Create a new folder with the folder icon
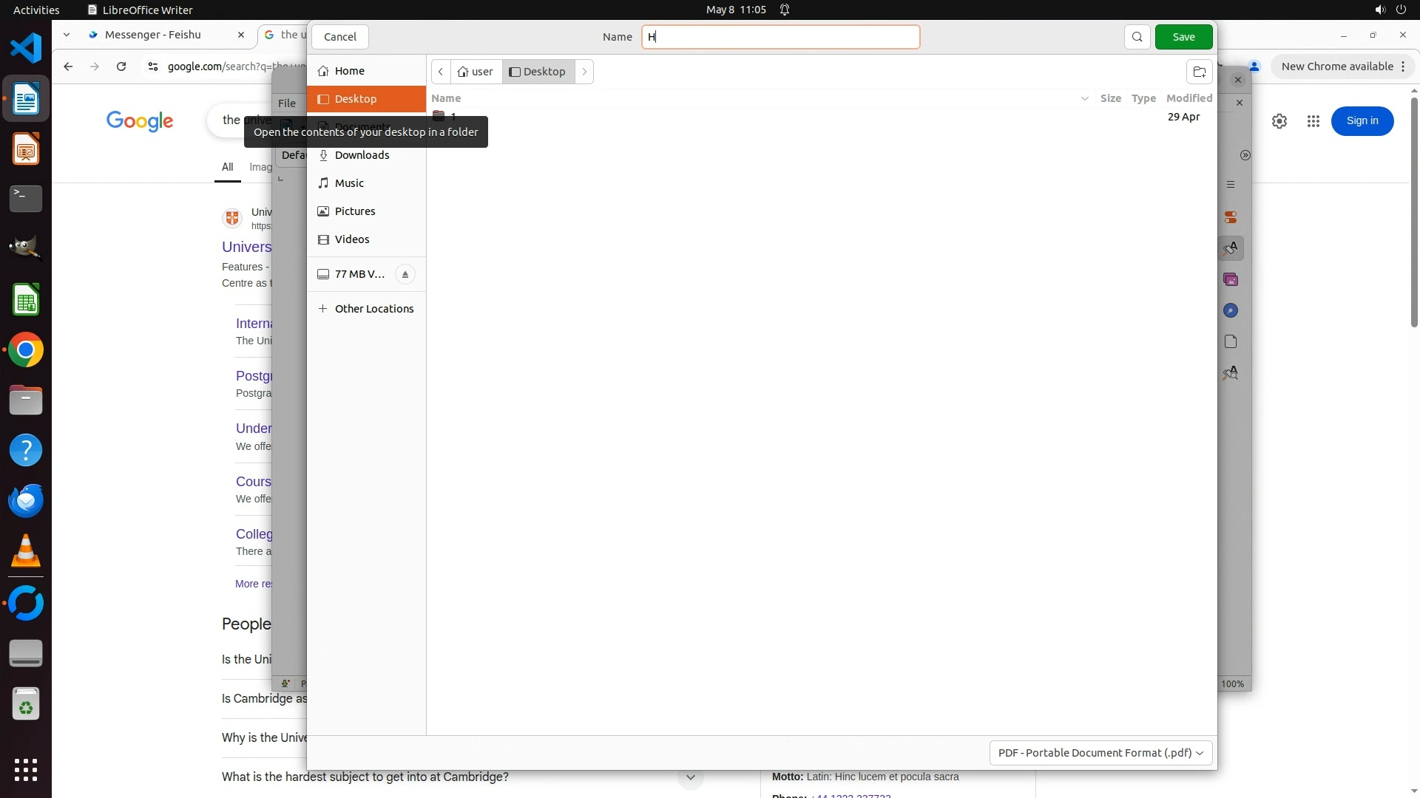 point(1199,72)
